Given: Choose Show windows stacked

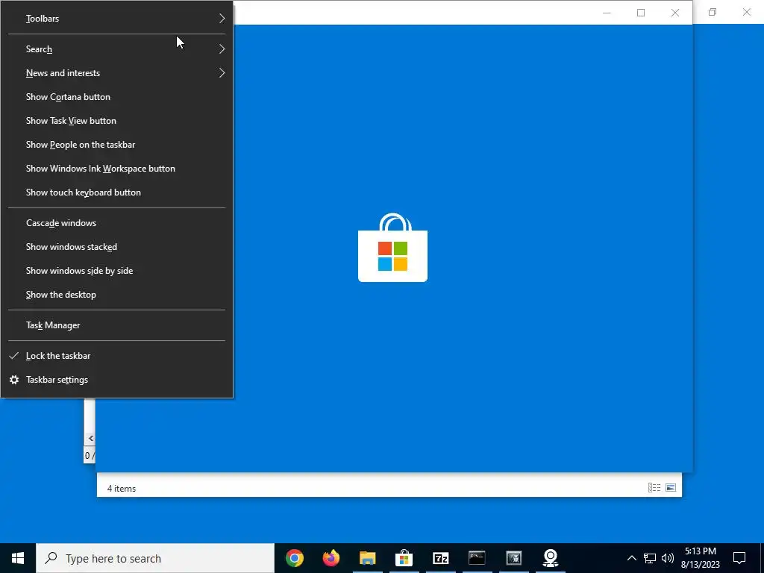Looking at the screenshot, I should tap(117, 246).
